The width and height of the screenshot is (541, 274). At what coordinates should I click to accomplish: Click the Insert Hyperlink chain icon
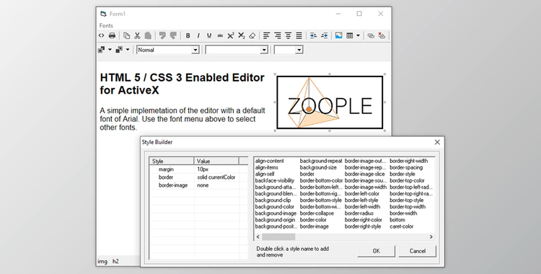pyautogui.click(x=371, y=35)
